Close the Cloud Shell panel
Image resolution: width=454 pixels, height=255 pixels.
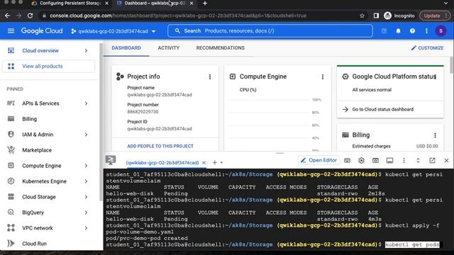pyautogui.click(x=446, y=160)
